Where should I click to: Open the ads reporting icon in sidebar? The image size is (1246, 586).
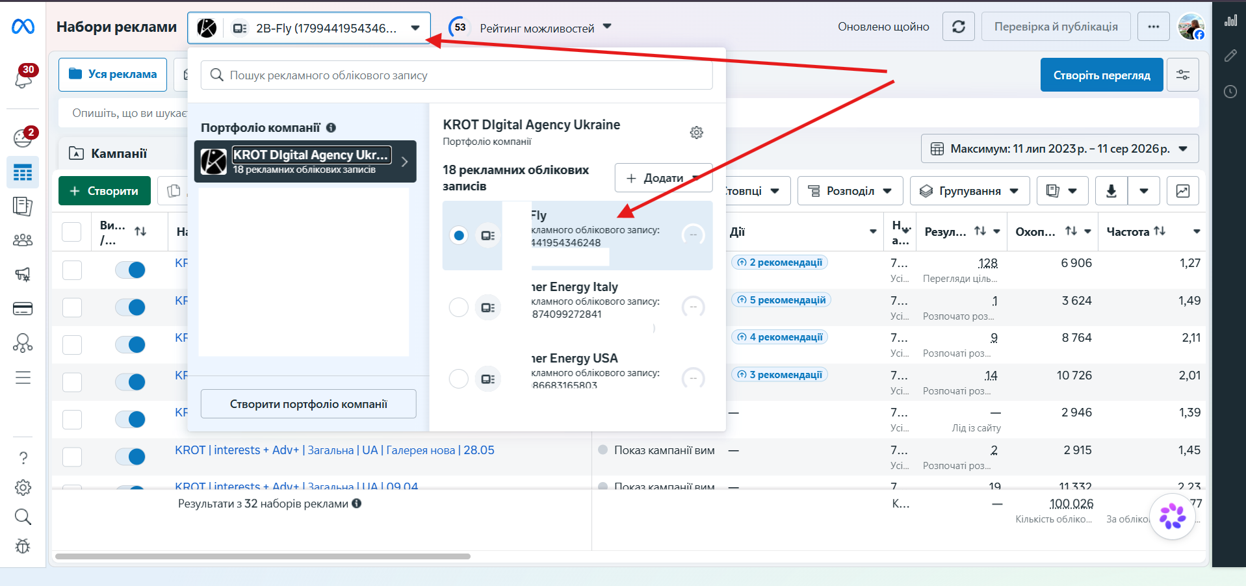coord(23,207)
